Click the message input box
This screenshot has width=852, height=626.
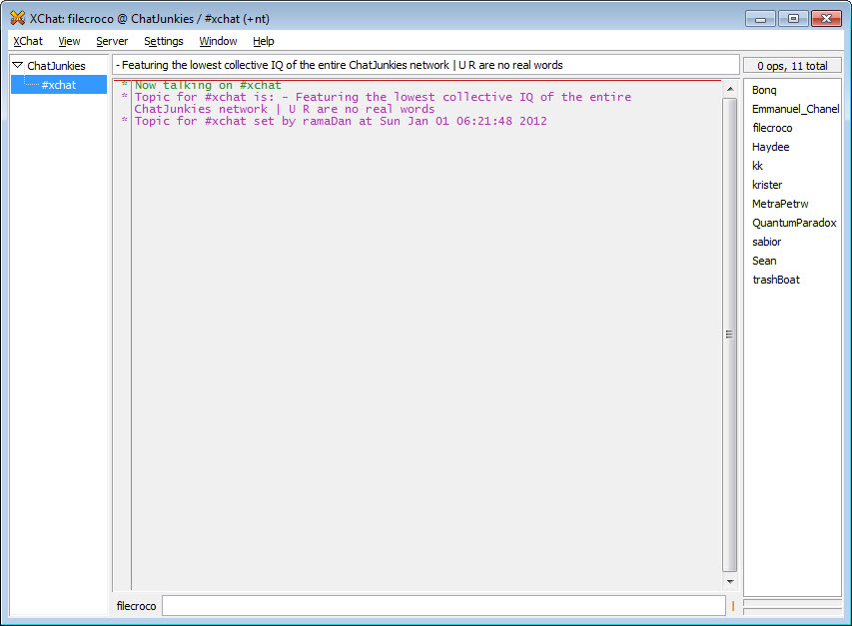(x=443, y=606)
